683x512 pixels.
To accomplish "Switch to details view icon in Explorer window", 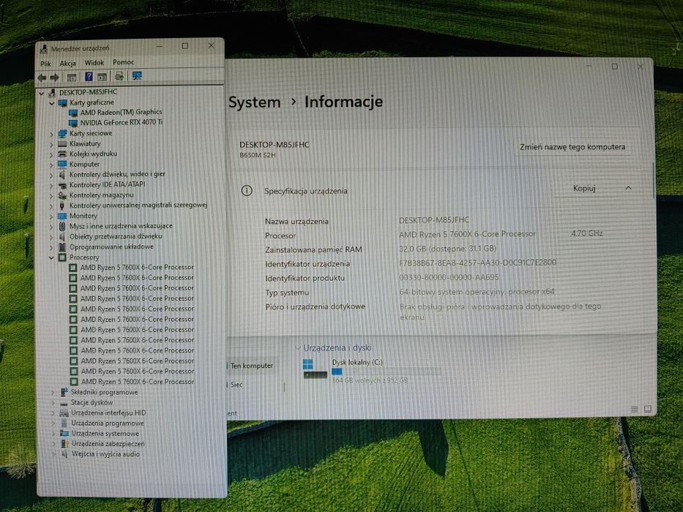I will click(634, 410).
